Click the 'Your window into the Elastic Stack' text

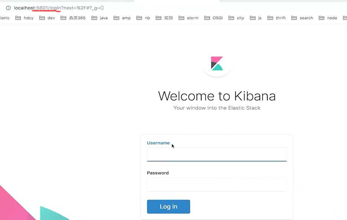coord(217,108)
